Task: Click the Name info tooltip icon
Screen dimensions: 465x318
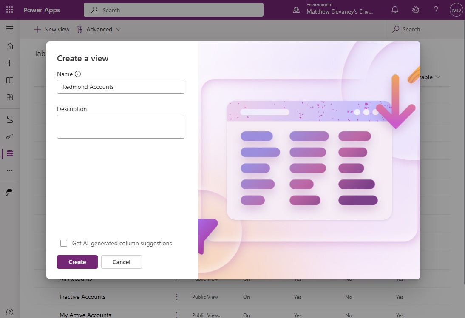Action: (x=78, y=74)
